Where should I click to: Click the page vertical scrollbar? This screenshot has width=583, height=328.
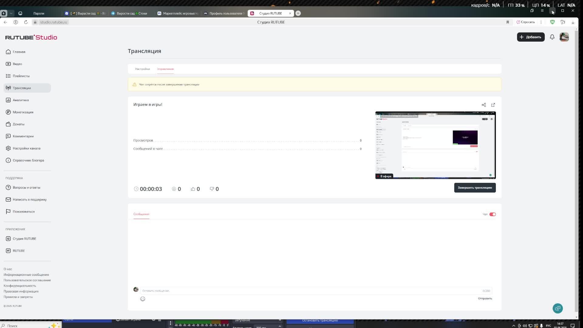576,170
